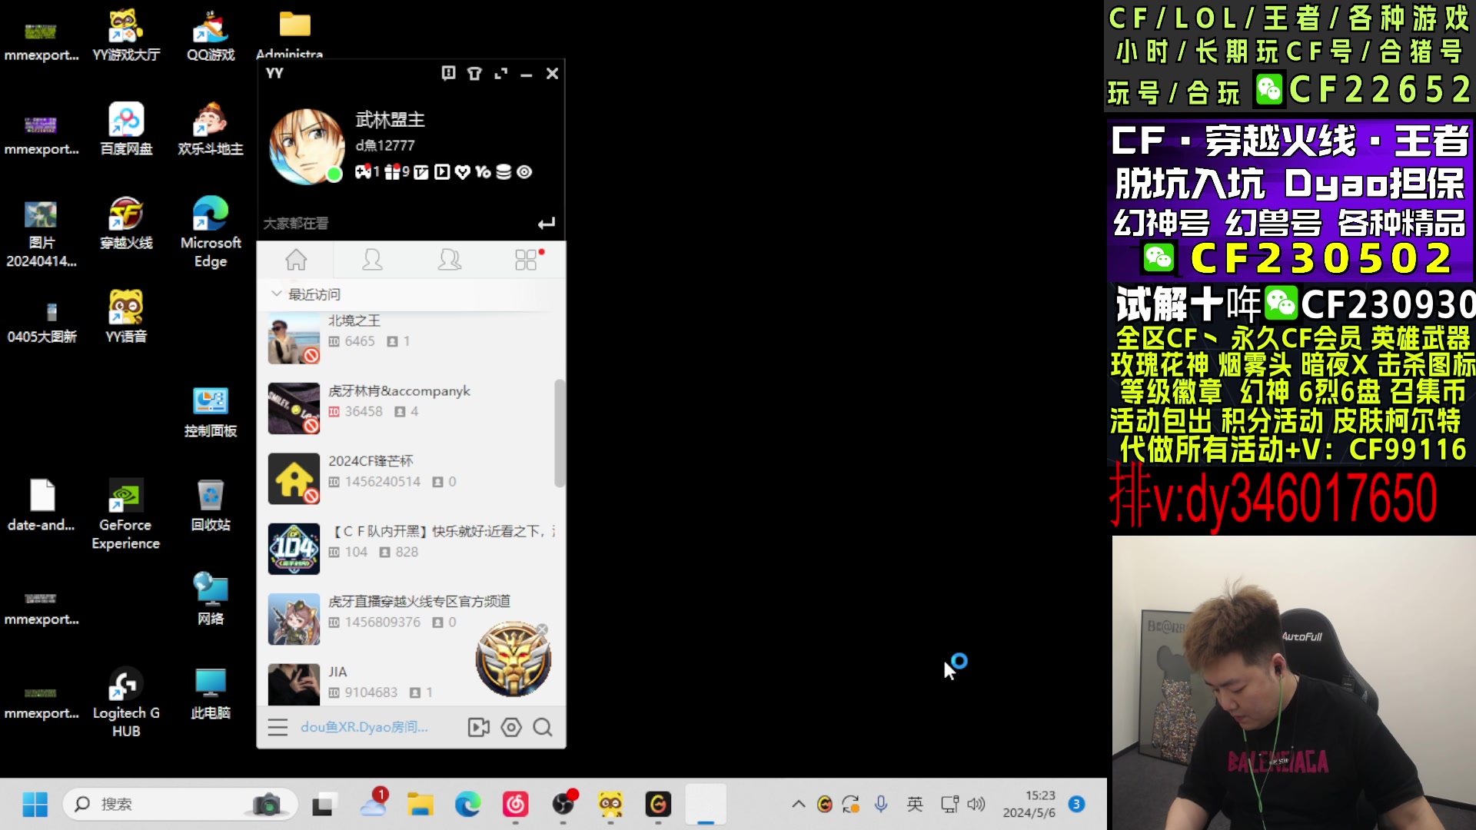Click the gold lion badge floating icon
1476x830 pixels.
(513, 660)
